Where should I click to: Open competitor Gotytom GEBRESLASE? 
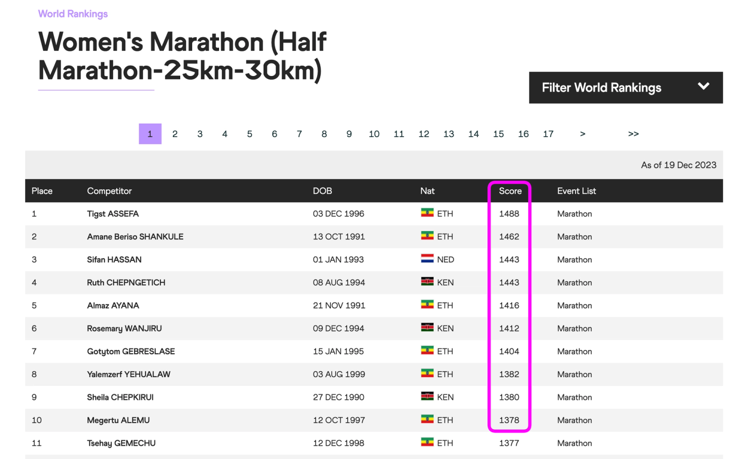(131, 351)
